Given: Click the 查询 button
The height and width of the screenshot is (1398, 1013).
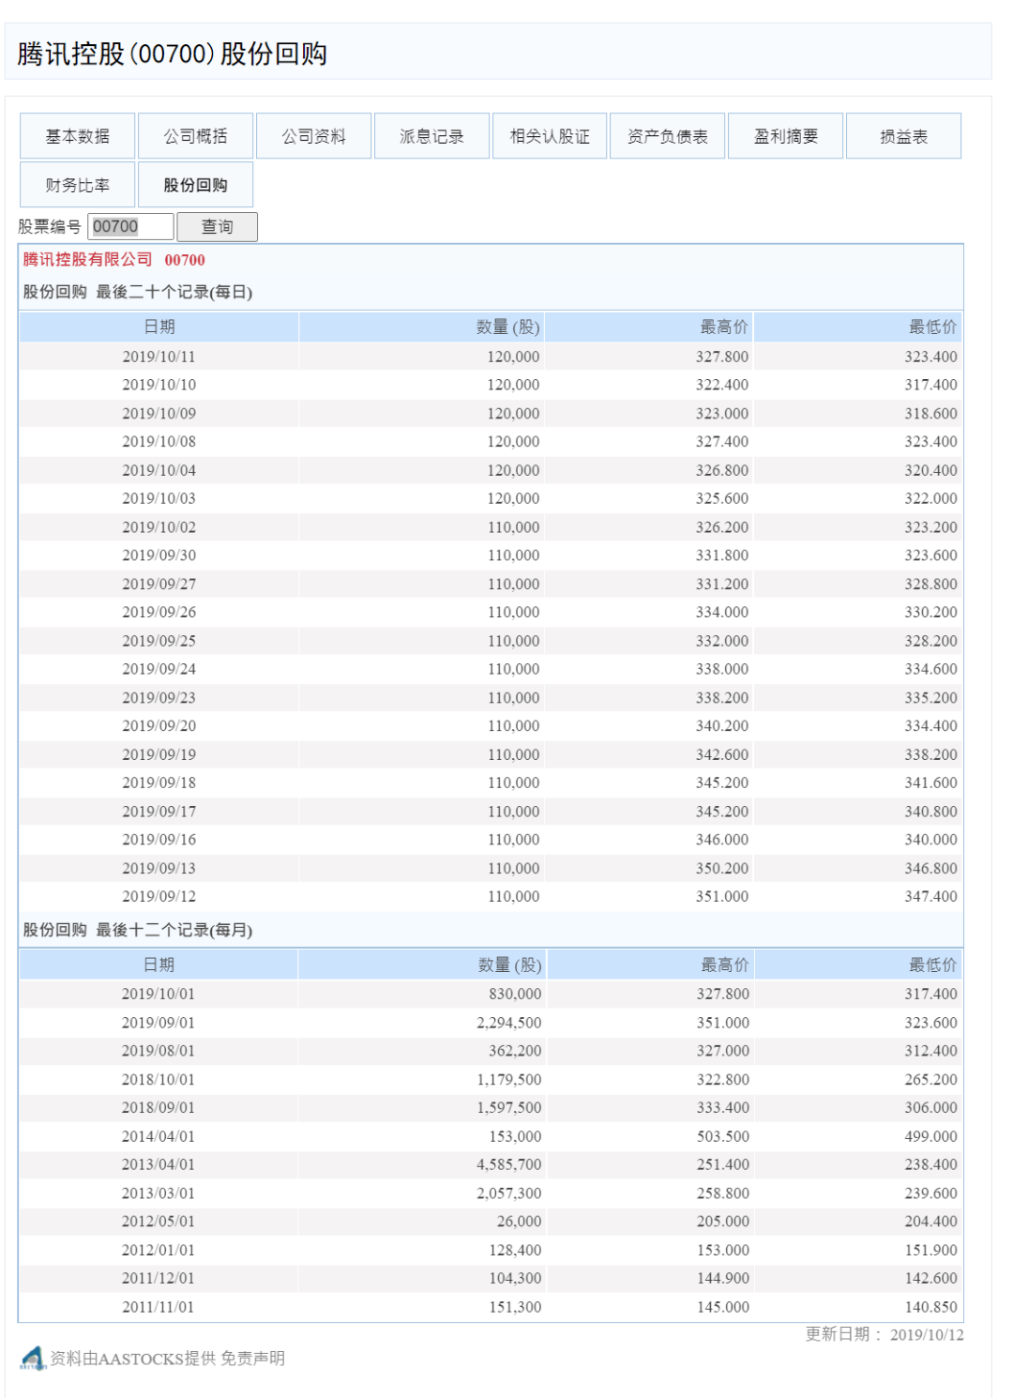Looking at the screenshot, I should click(218, 226).
